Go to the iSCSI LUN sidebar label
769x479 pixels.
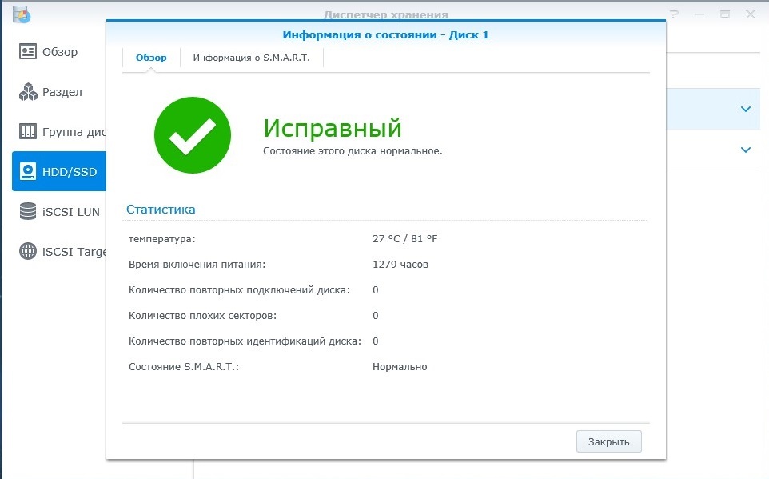click(74, 211)
